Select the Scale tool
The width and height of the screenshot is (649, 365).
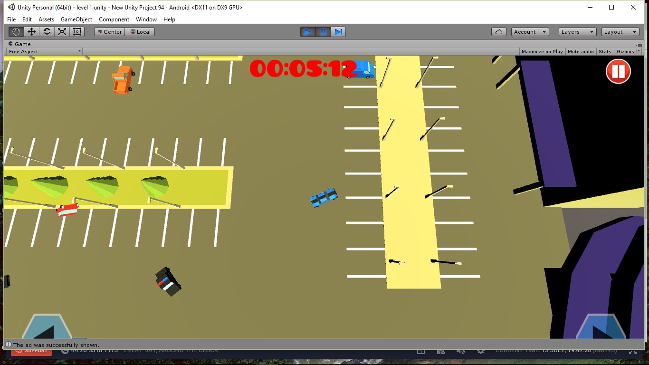click(62, 31)
